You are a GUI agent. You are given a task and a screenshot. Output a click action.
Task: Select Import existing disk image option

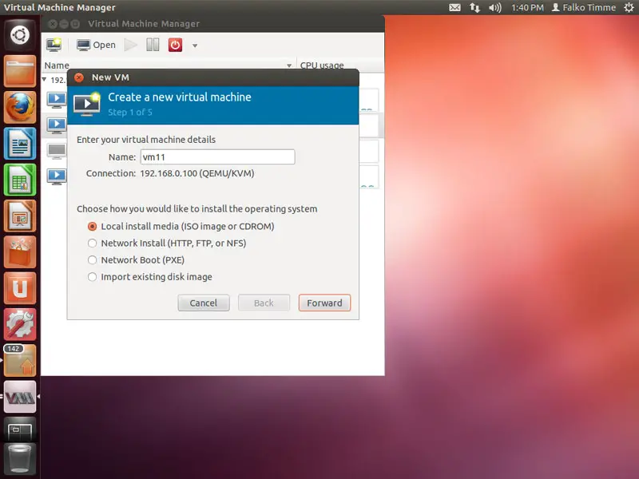click(x=92, y=277)
